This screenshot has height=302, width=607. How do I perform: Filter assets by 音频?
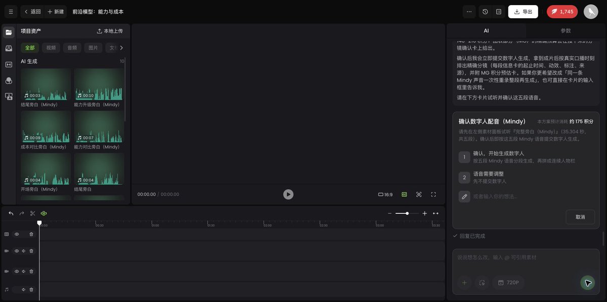72,48
